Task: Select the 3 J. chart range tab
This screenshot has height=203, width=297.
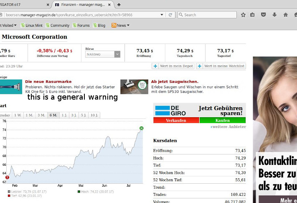Action: click(74, 115)
